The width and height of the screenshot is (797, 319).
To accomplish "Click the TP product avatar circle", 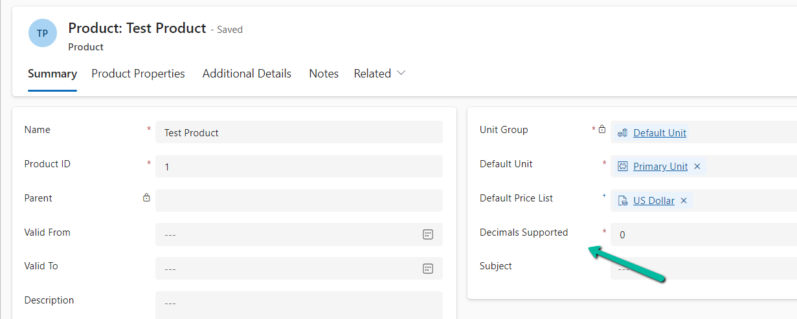I will [43, 33].
